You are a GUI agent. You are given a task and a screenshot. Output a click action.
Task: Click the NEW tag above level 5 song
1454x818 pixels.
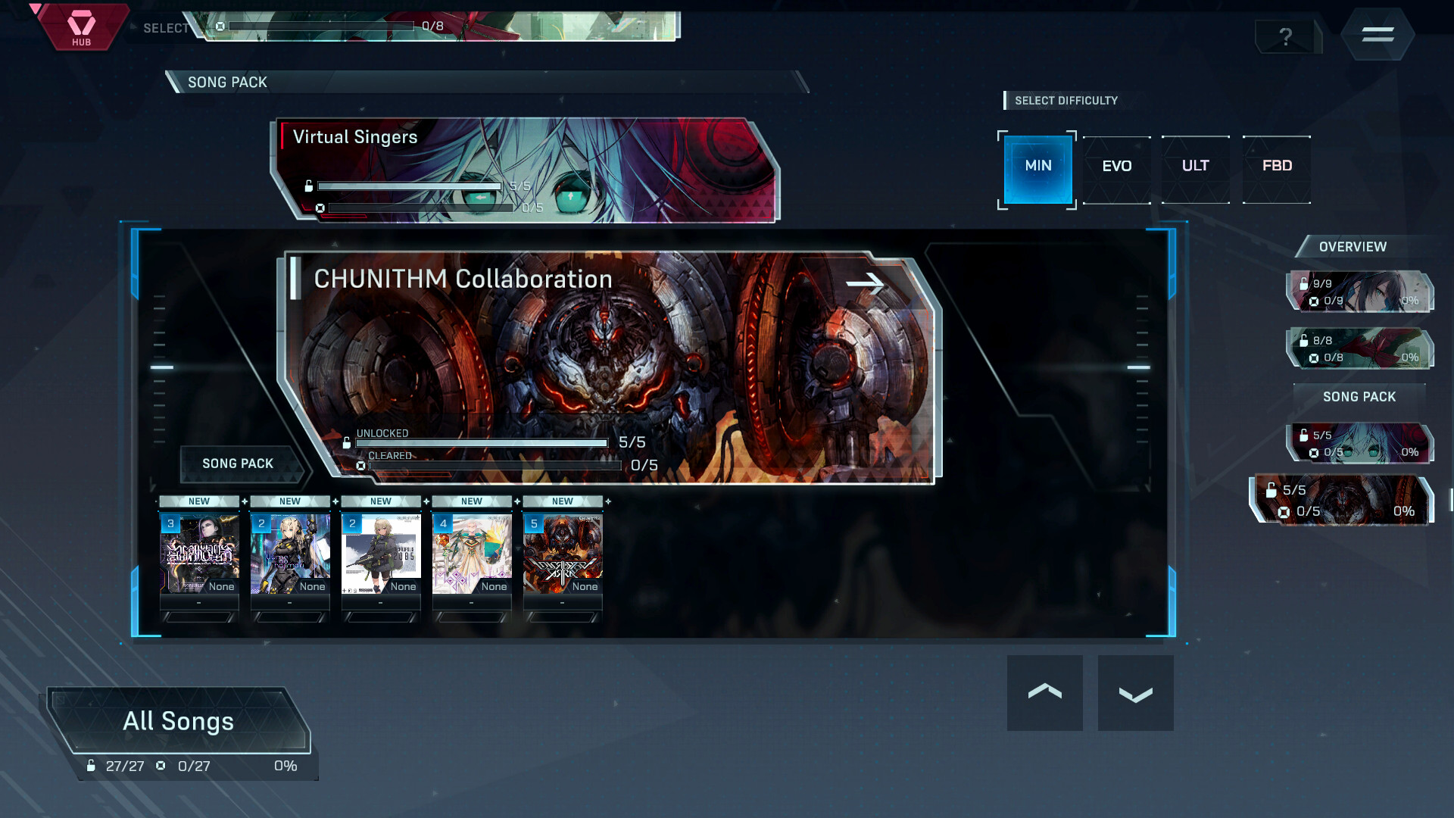pos(563,501)
